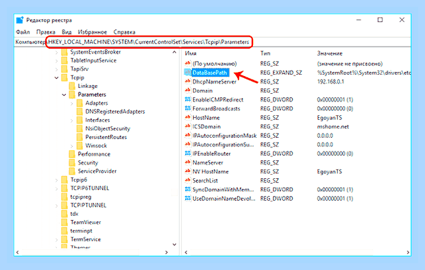425x270 pixels.
Task: Click the values pane scroll right arrow
Action: tap(408, 252)
